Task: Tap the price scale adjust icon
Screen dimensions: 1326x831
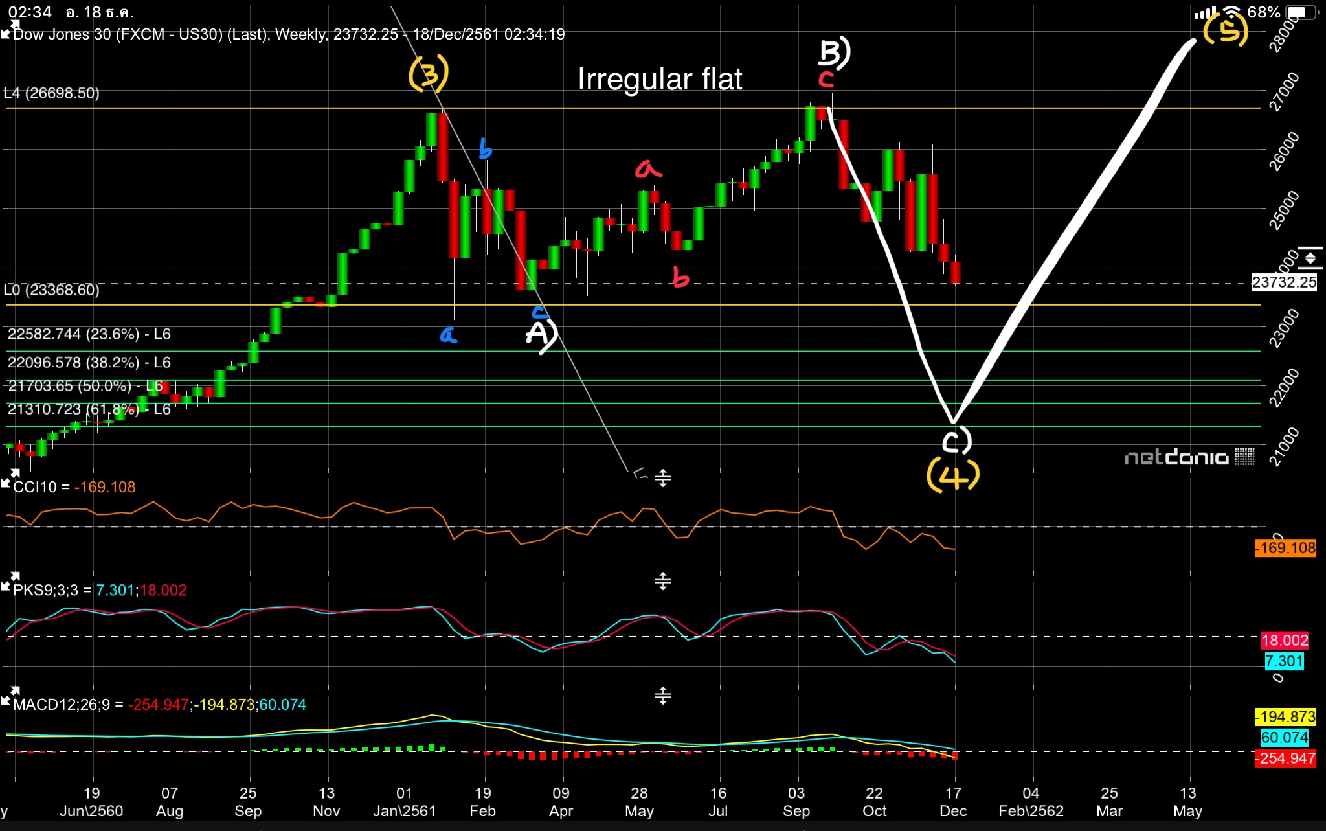Action: tap(1310, 258)
